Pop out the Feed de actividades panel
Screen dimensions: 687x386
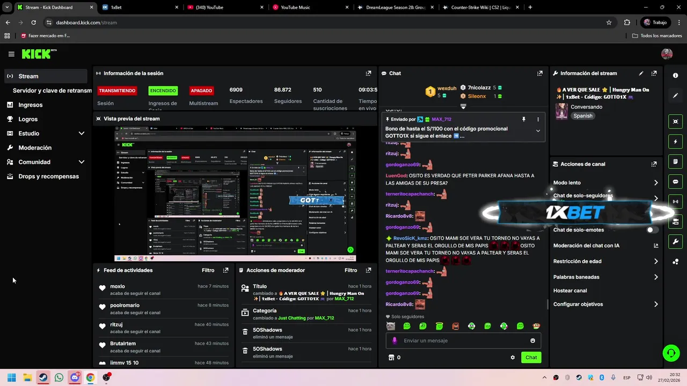pos(225,270)
